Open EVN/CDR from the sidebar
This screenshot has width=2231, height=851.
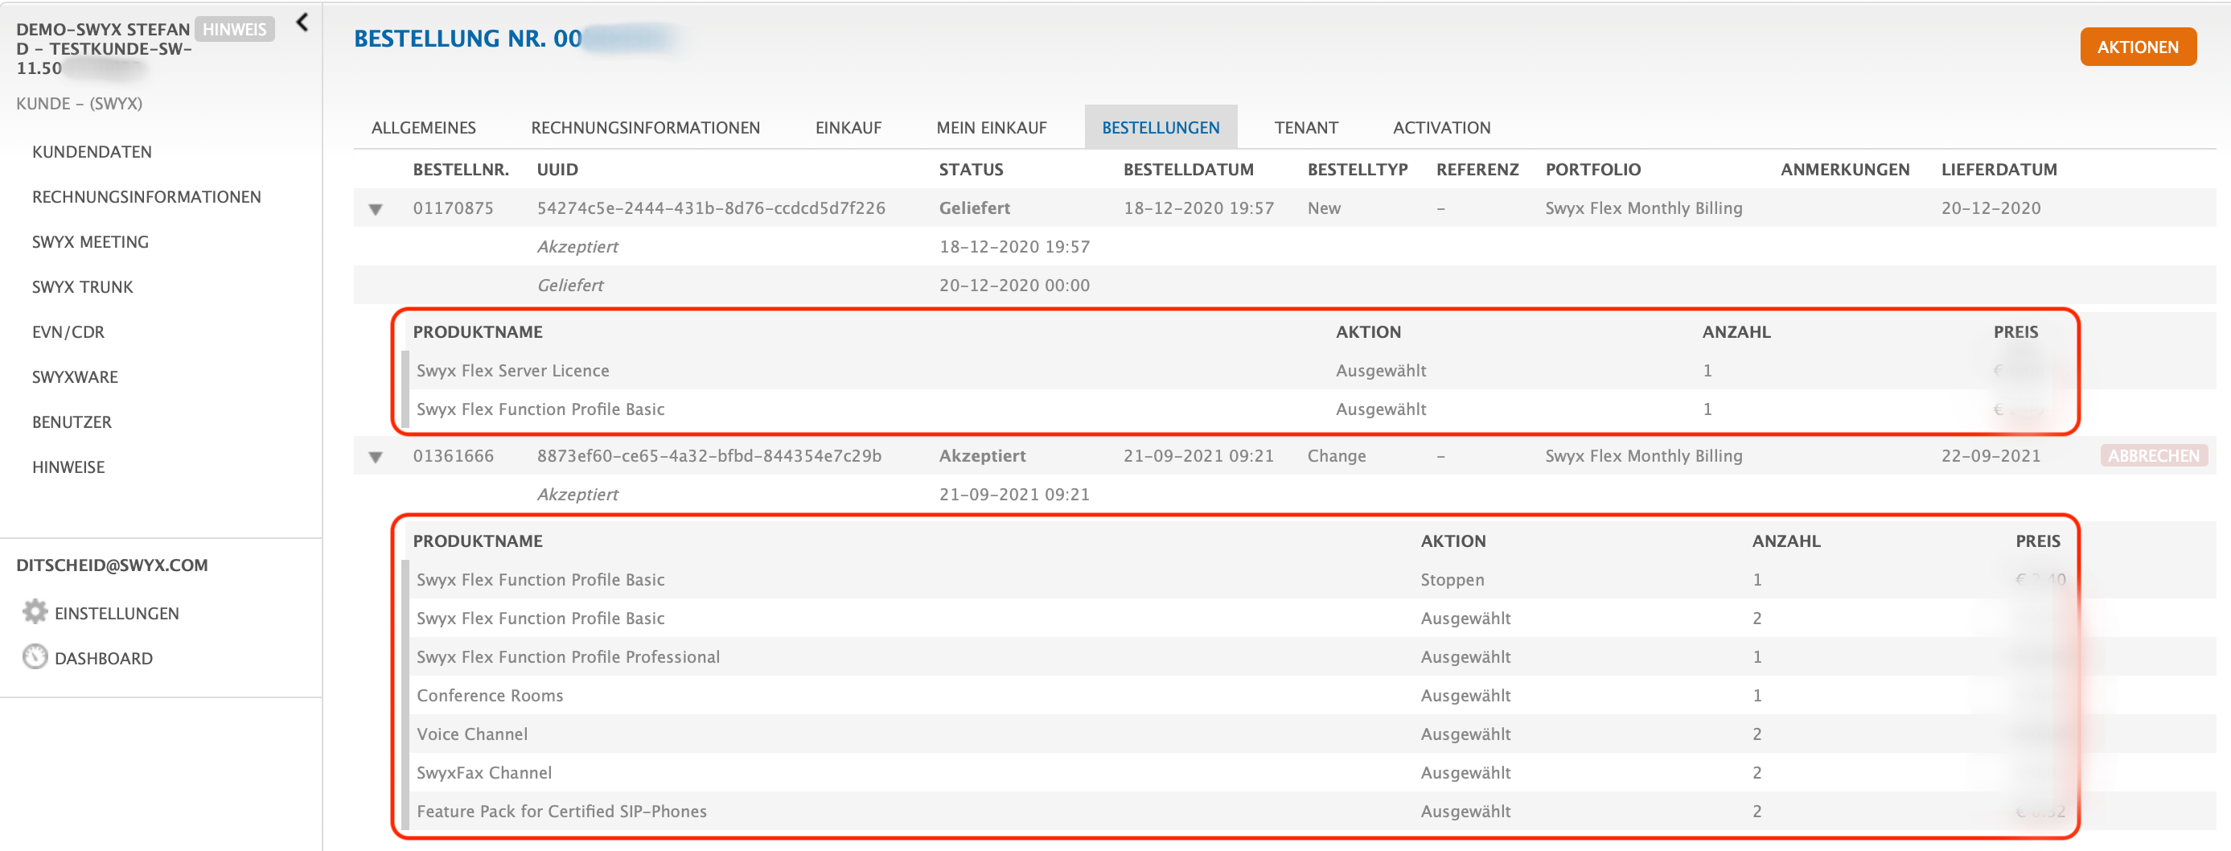[x=68, y=332]
